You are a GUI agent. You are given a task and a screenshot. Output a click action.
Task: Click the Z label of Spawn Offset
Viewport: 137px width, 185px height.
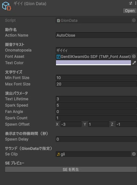click(112, 124)
